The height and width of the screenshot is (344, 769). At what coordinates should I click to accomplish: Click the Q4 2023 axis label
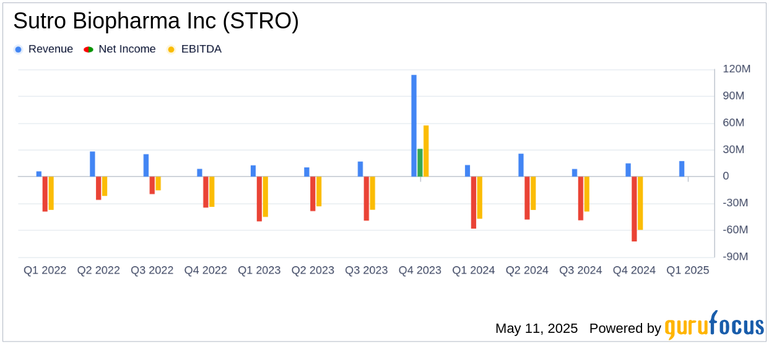(x=420, y=271)
